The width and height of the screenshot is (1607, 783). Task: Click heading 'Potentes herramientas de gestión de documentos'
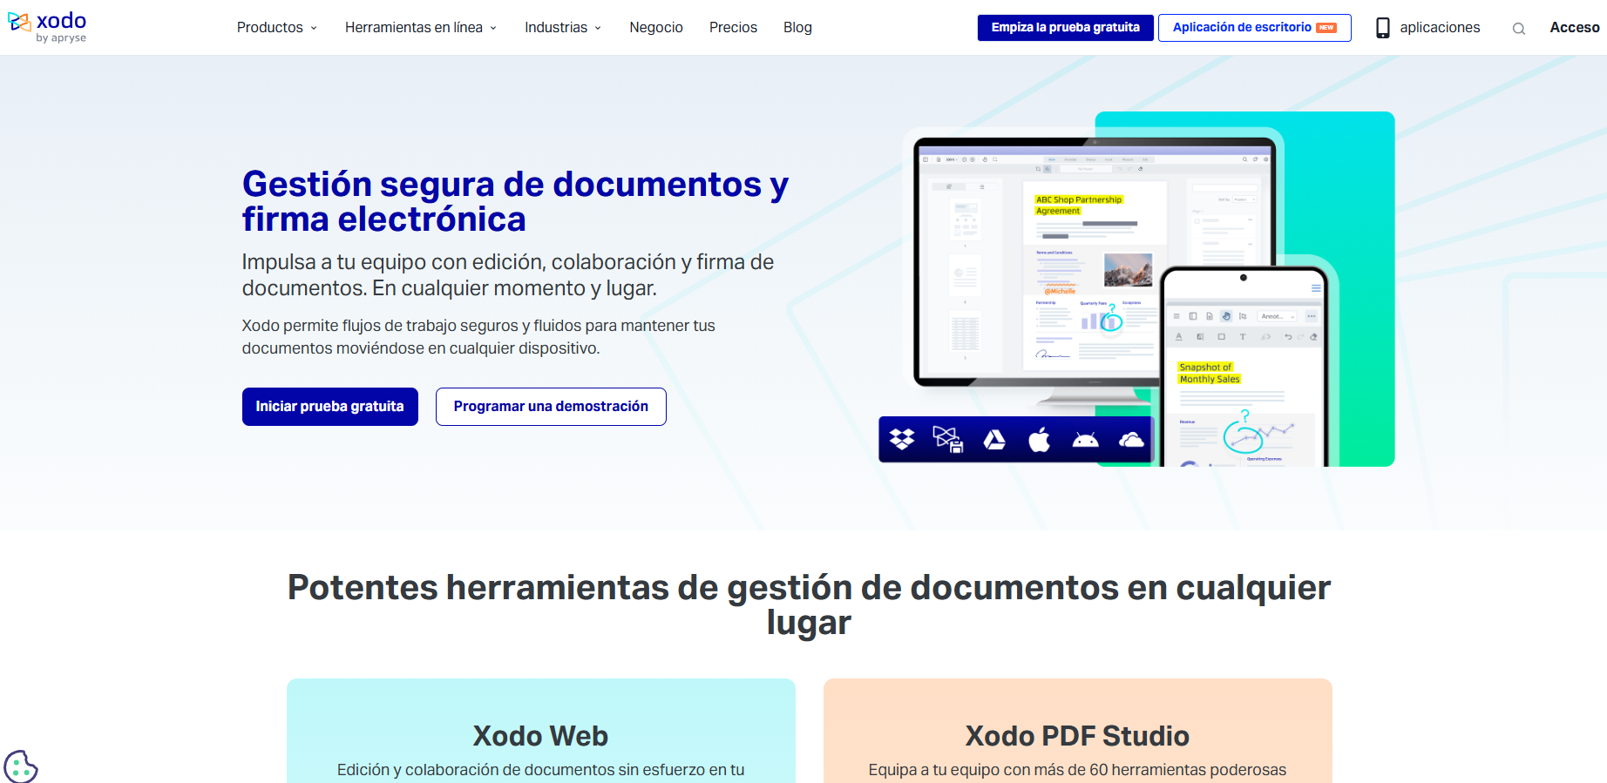(x=809, y=605)
